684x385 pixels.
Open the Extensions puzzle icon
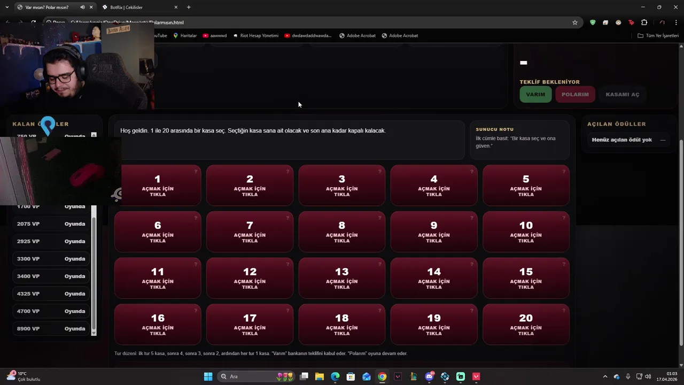[x=644, y=22]
